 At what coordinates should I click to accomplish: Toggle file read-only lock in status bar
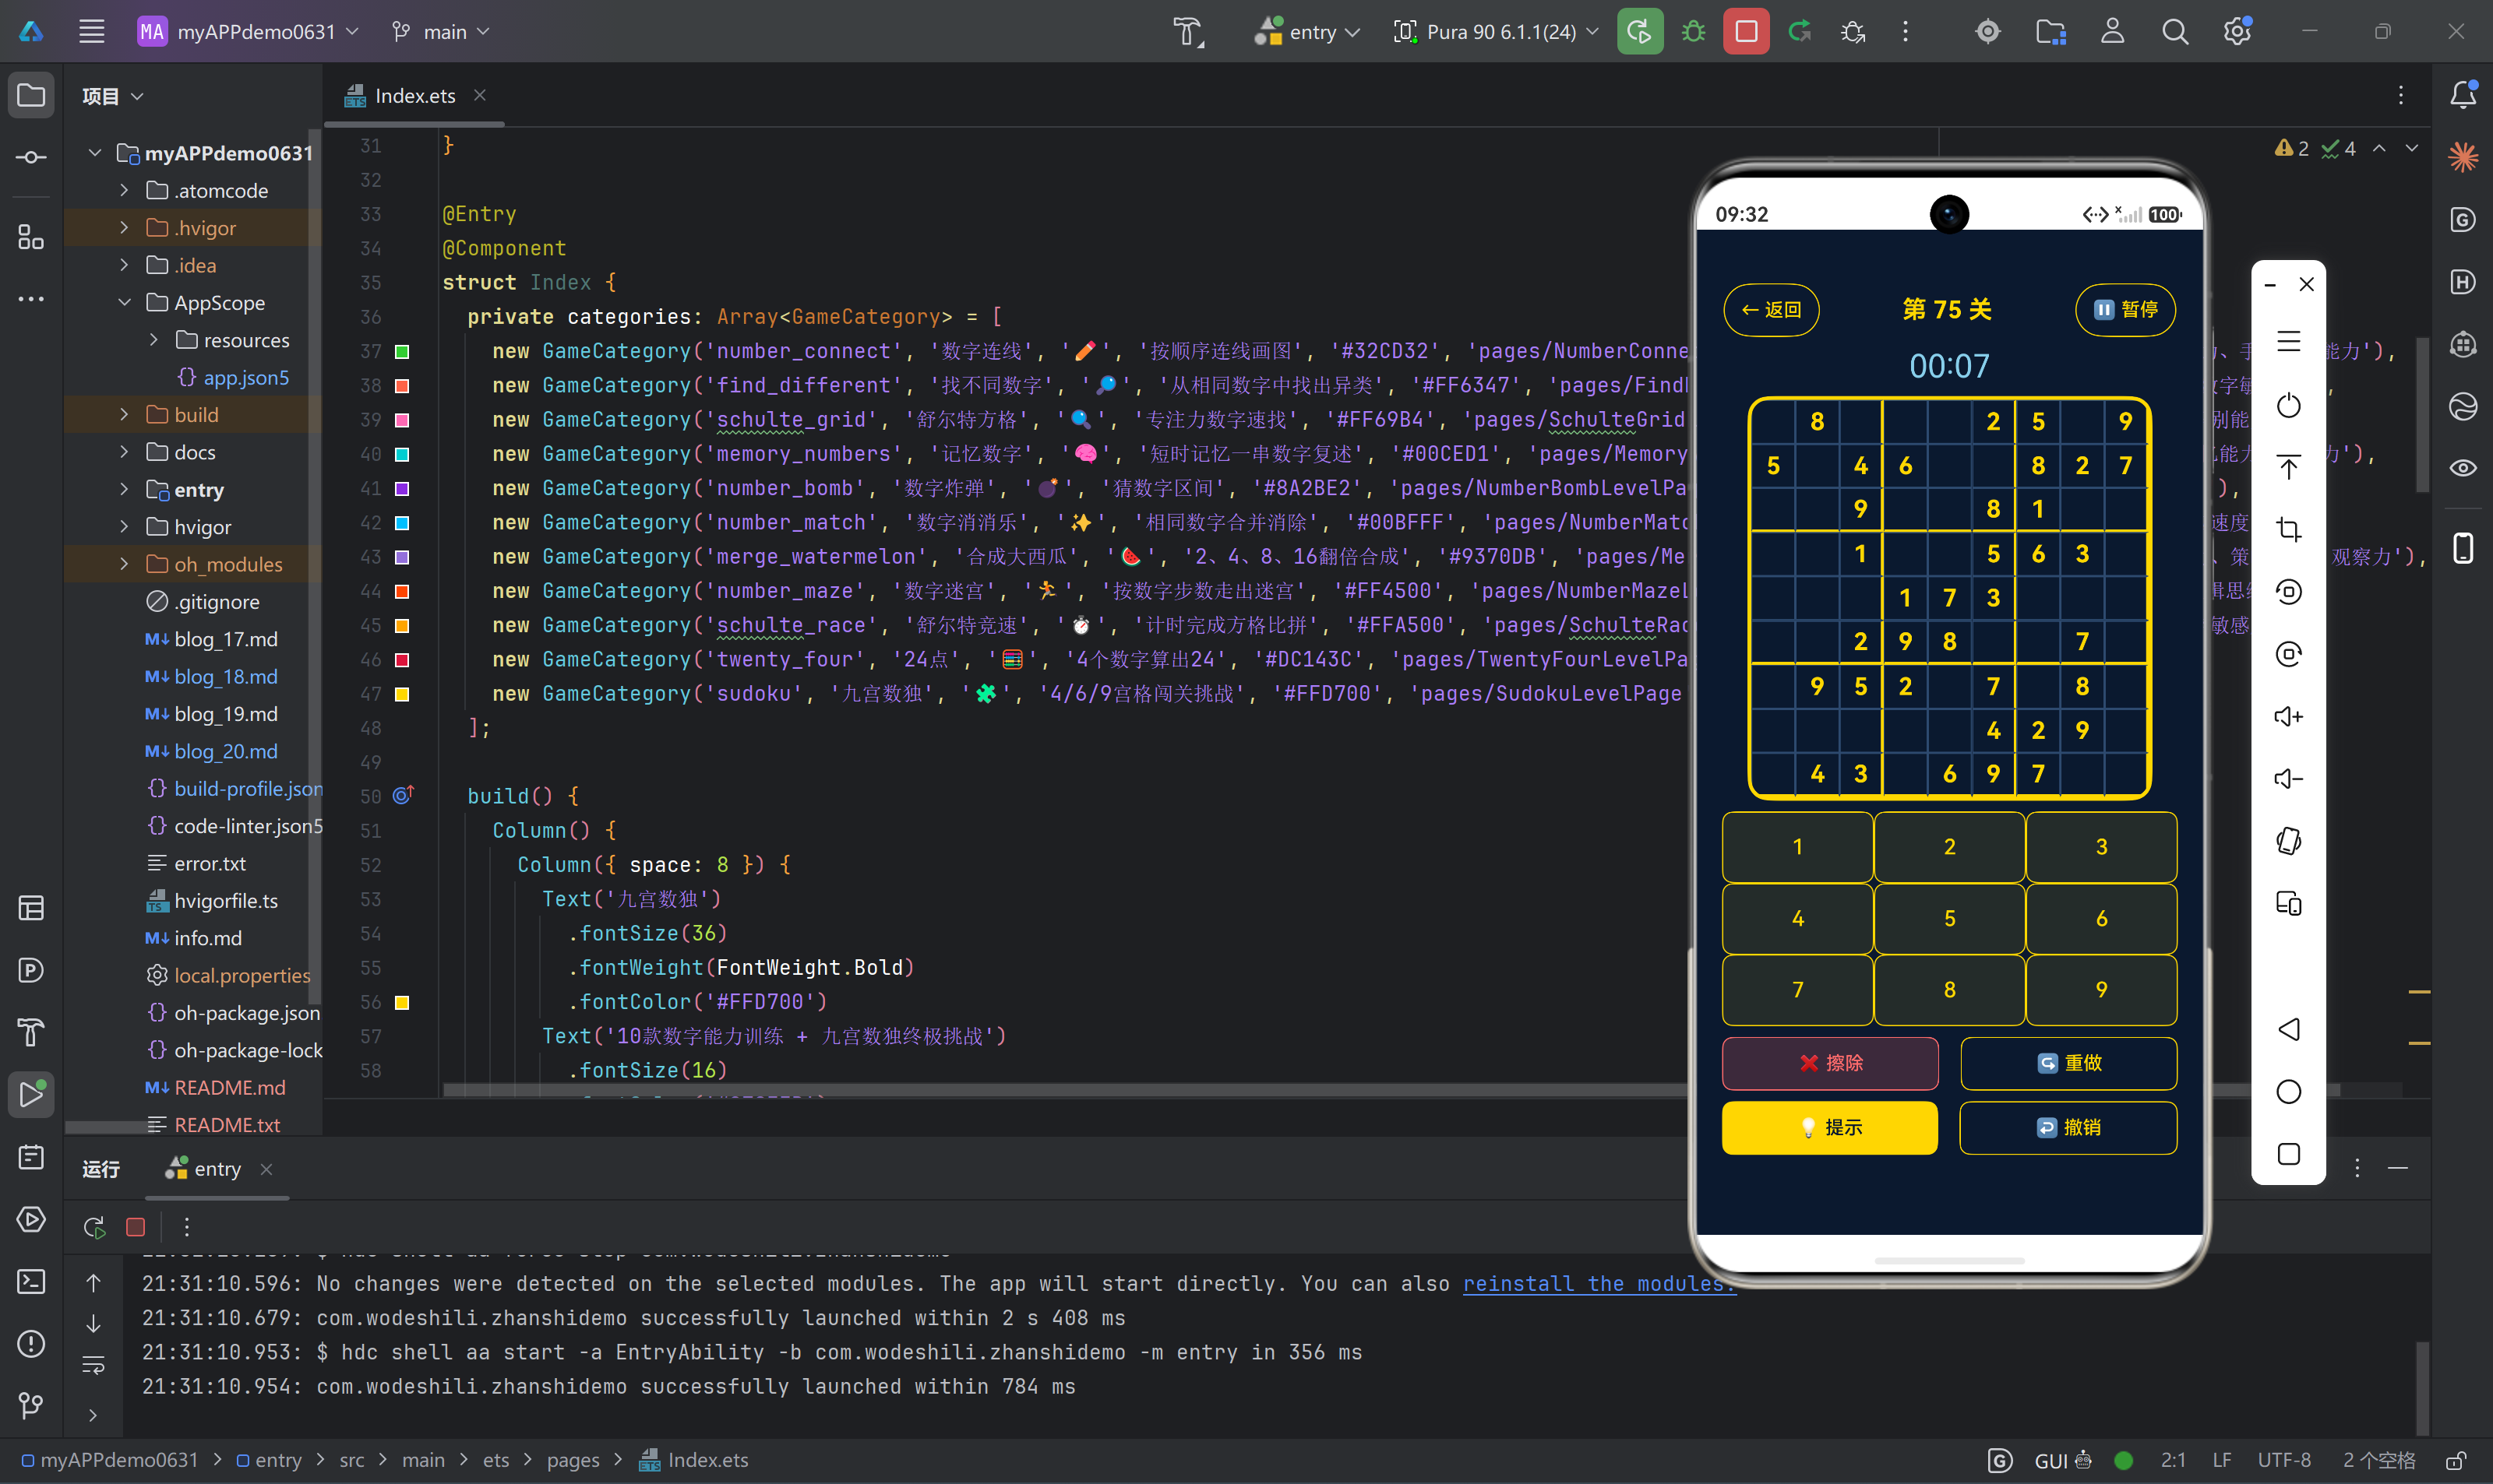[x=2455, y=1460]
